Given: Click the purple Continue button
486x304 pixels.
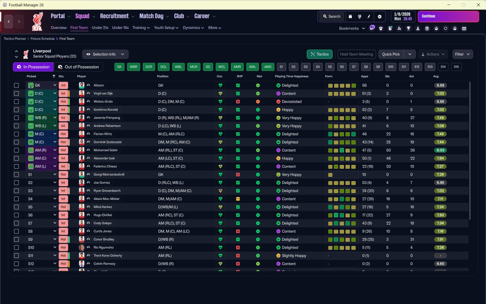Looking at the screenshot, I should (x=448, y=16).
